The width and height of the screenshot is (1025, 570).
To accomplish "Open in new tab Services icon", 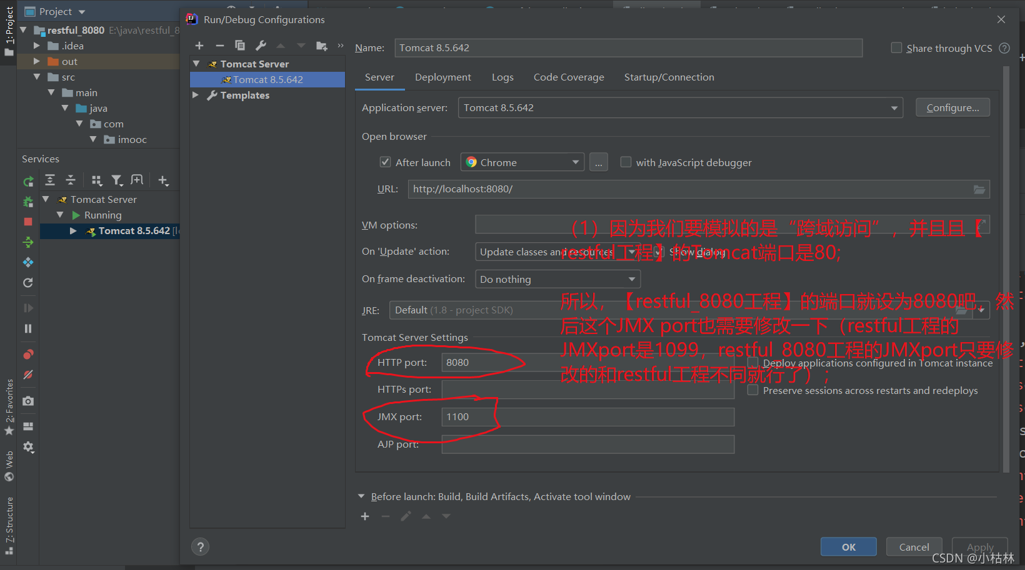I will (137, 180).
